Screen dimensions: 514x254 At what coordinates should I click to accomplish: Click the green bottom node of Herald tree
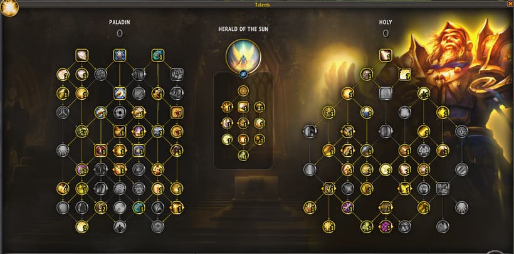click(x=243, y=156)
